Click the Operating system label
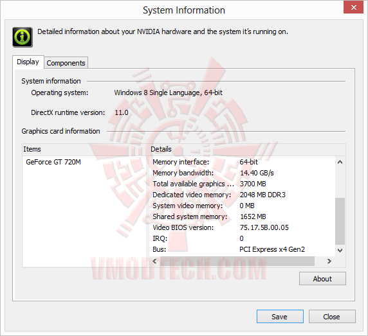 pos(60,93)
